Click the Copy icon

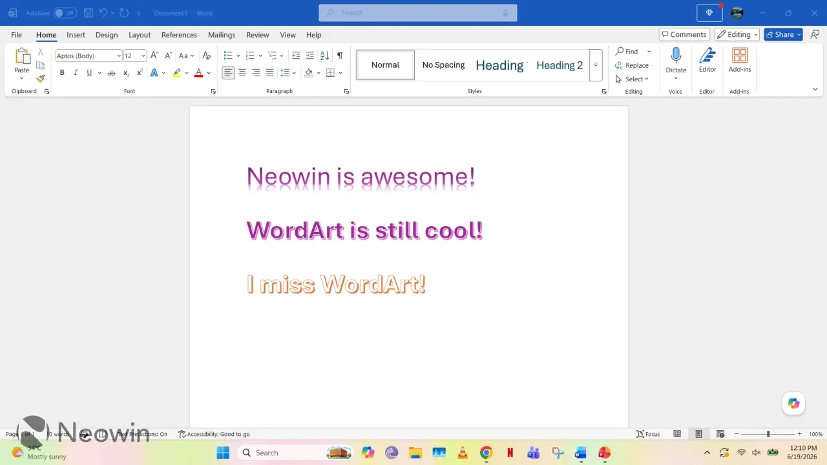(41, 65)
